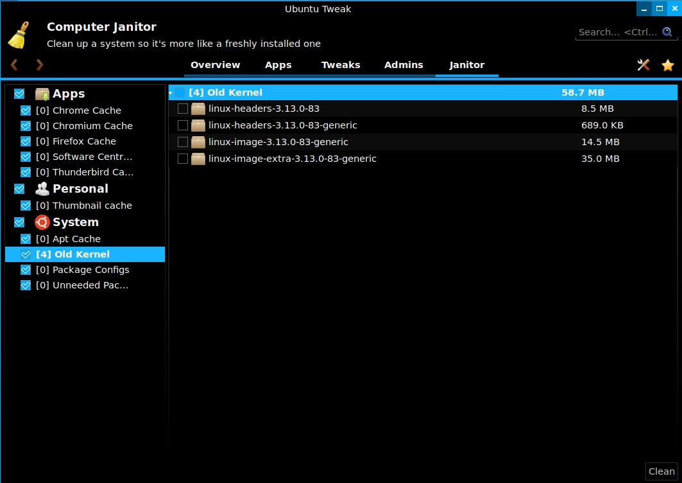This screenshot has width=682, height=483.
Task: Select the Apps category header
Action: click(69, 94)
